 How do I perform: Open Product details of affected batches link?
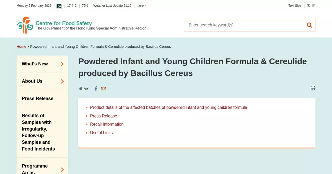pos(168,108)
